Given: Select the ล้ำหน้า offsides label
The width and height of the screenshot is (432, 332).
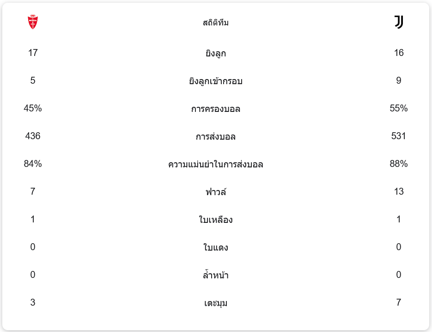Looking at the screenshot, I should coord(216,275).
